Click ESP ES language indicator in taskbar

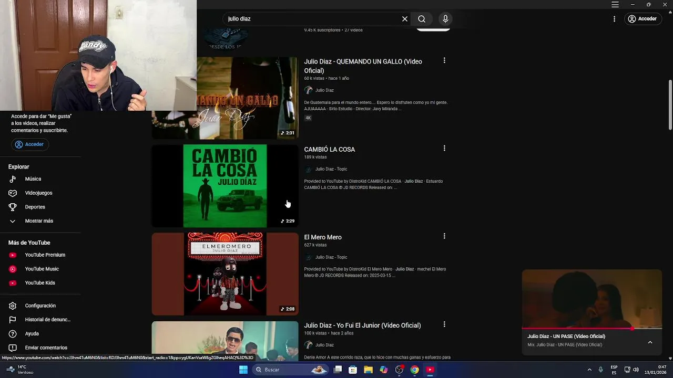(x=614, y=370)
